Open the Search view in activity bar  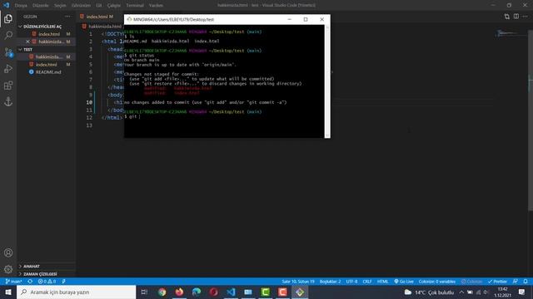coord(8,35)
